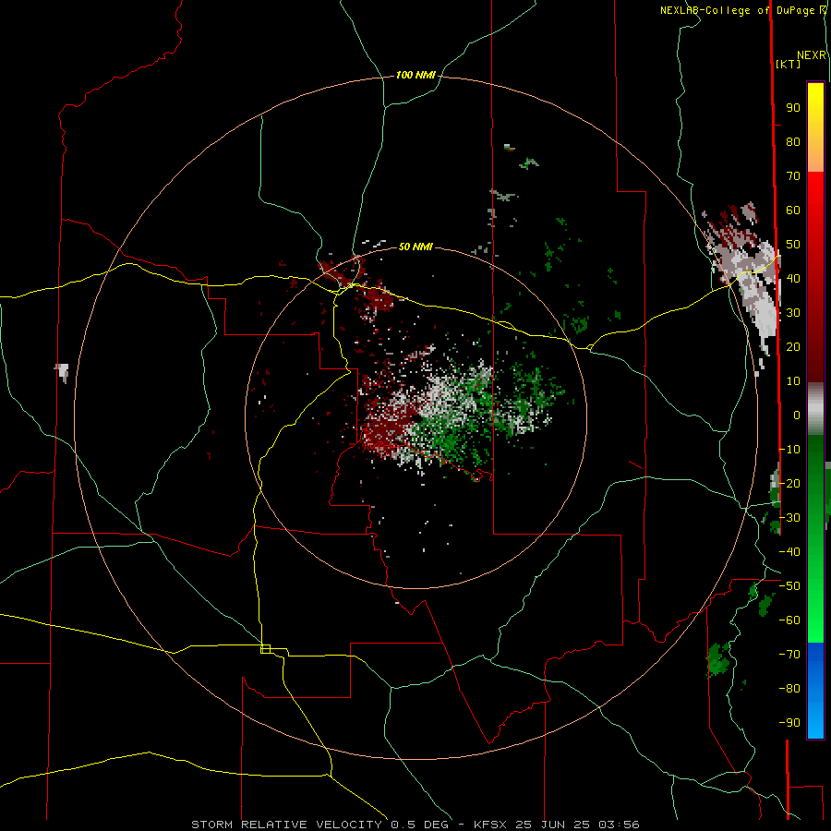The width and height of the screenshot is (831, 831).
Task: Select the light blue band near -90
Action: pyautogui.click(x=815, y=721)
